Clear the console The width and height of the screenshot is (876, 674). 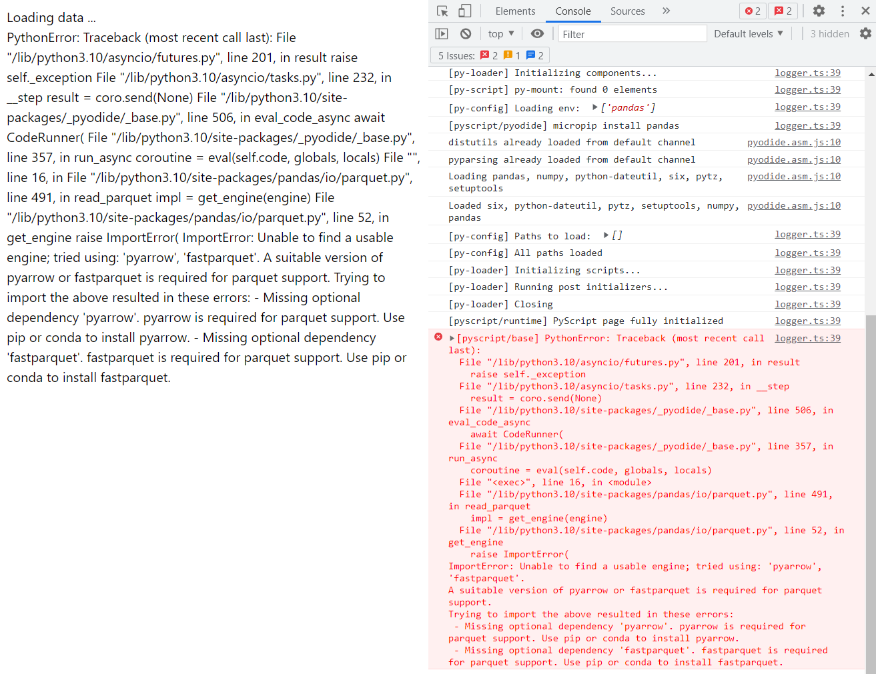466,34
